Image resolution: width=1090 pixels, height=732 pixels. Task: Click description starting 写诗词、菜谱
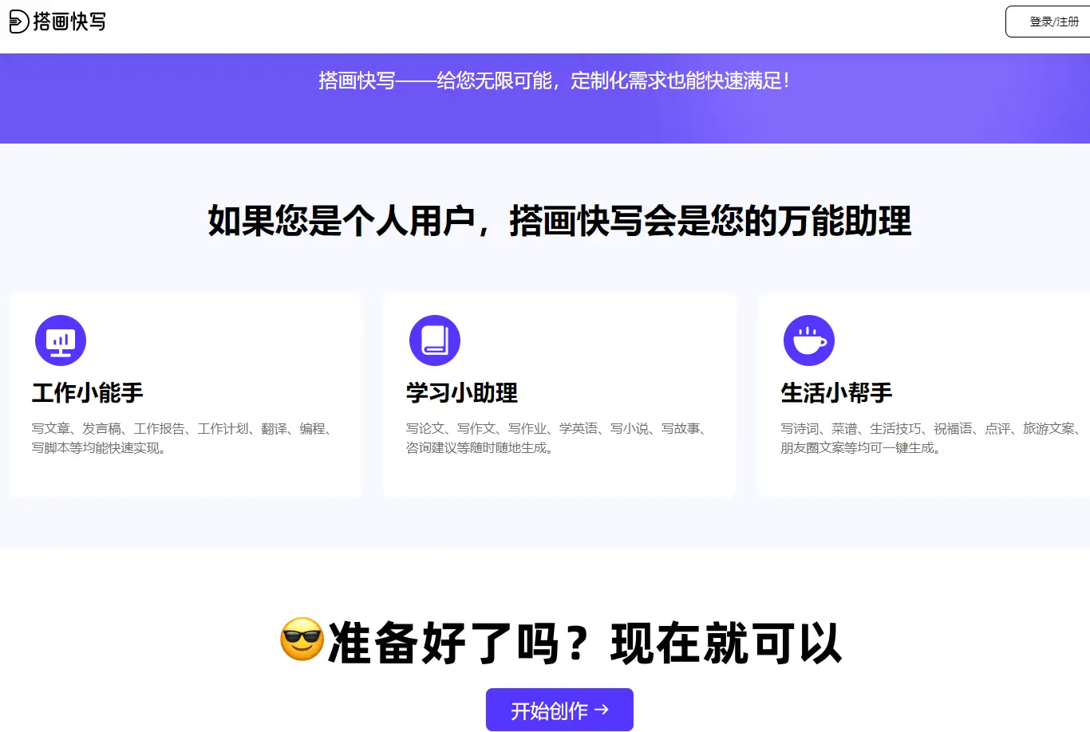click(932, 438)
